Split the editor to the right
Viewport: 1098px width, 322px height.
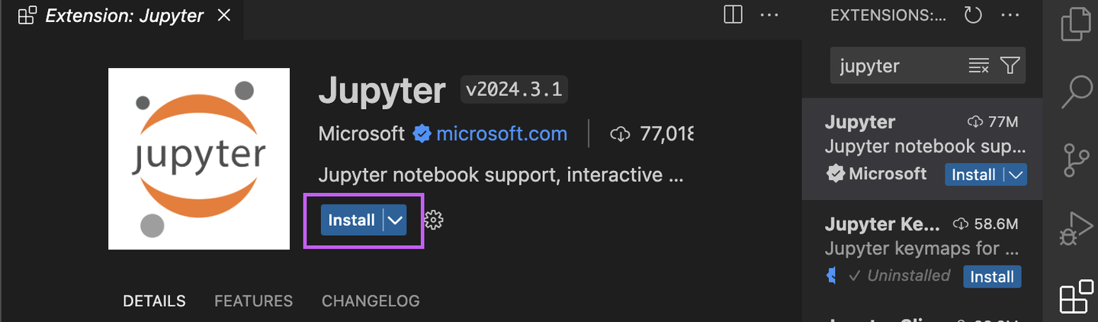pos(733,15)
